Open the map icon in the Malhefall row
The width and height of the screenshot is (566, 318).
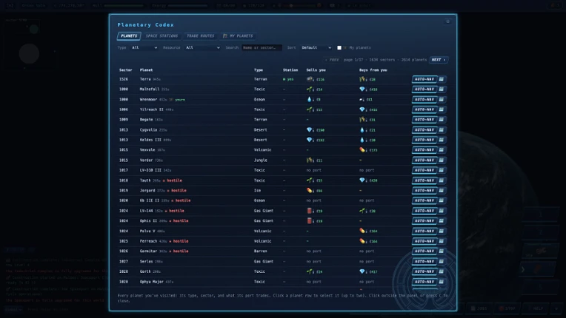tap(442, 89)
